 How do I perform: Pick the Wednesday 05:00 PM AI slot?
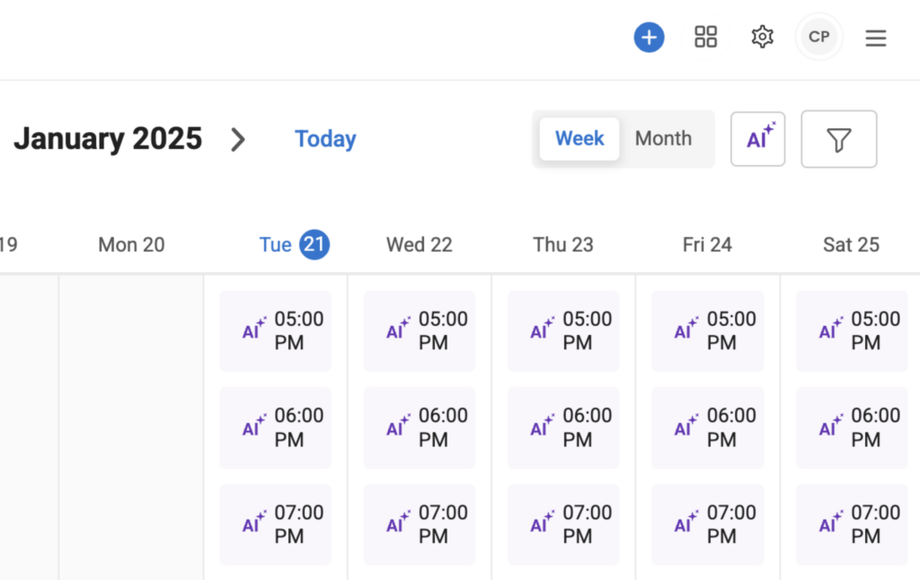420,330
